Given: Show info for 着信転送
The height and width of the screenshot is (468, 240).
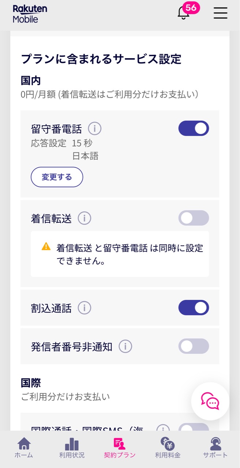Looking at the screenshot, I should coord(85,218).
